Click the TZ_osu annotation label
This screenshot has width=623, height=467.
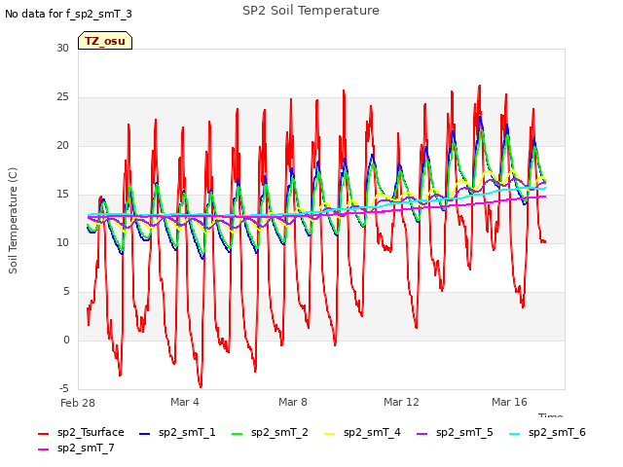tap(105, 41)
